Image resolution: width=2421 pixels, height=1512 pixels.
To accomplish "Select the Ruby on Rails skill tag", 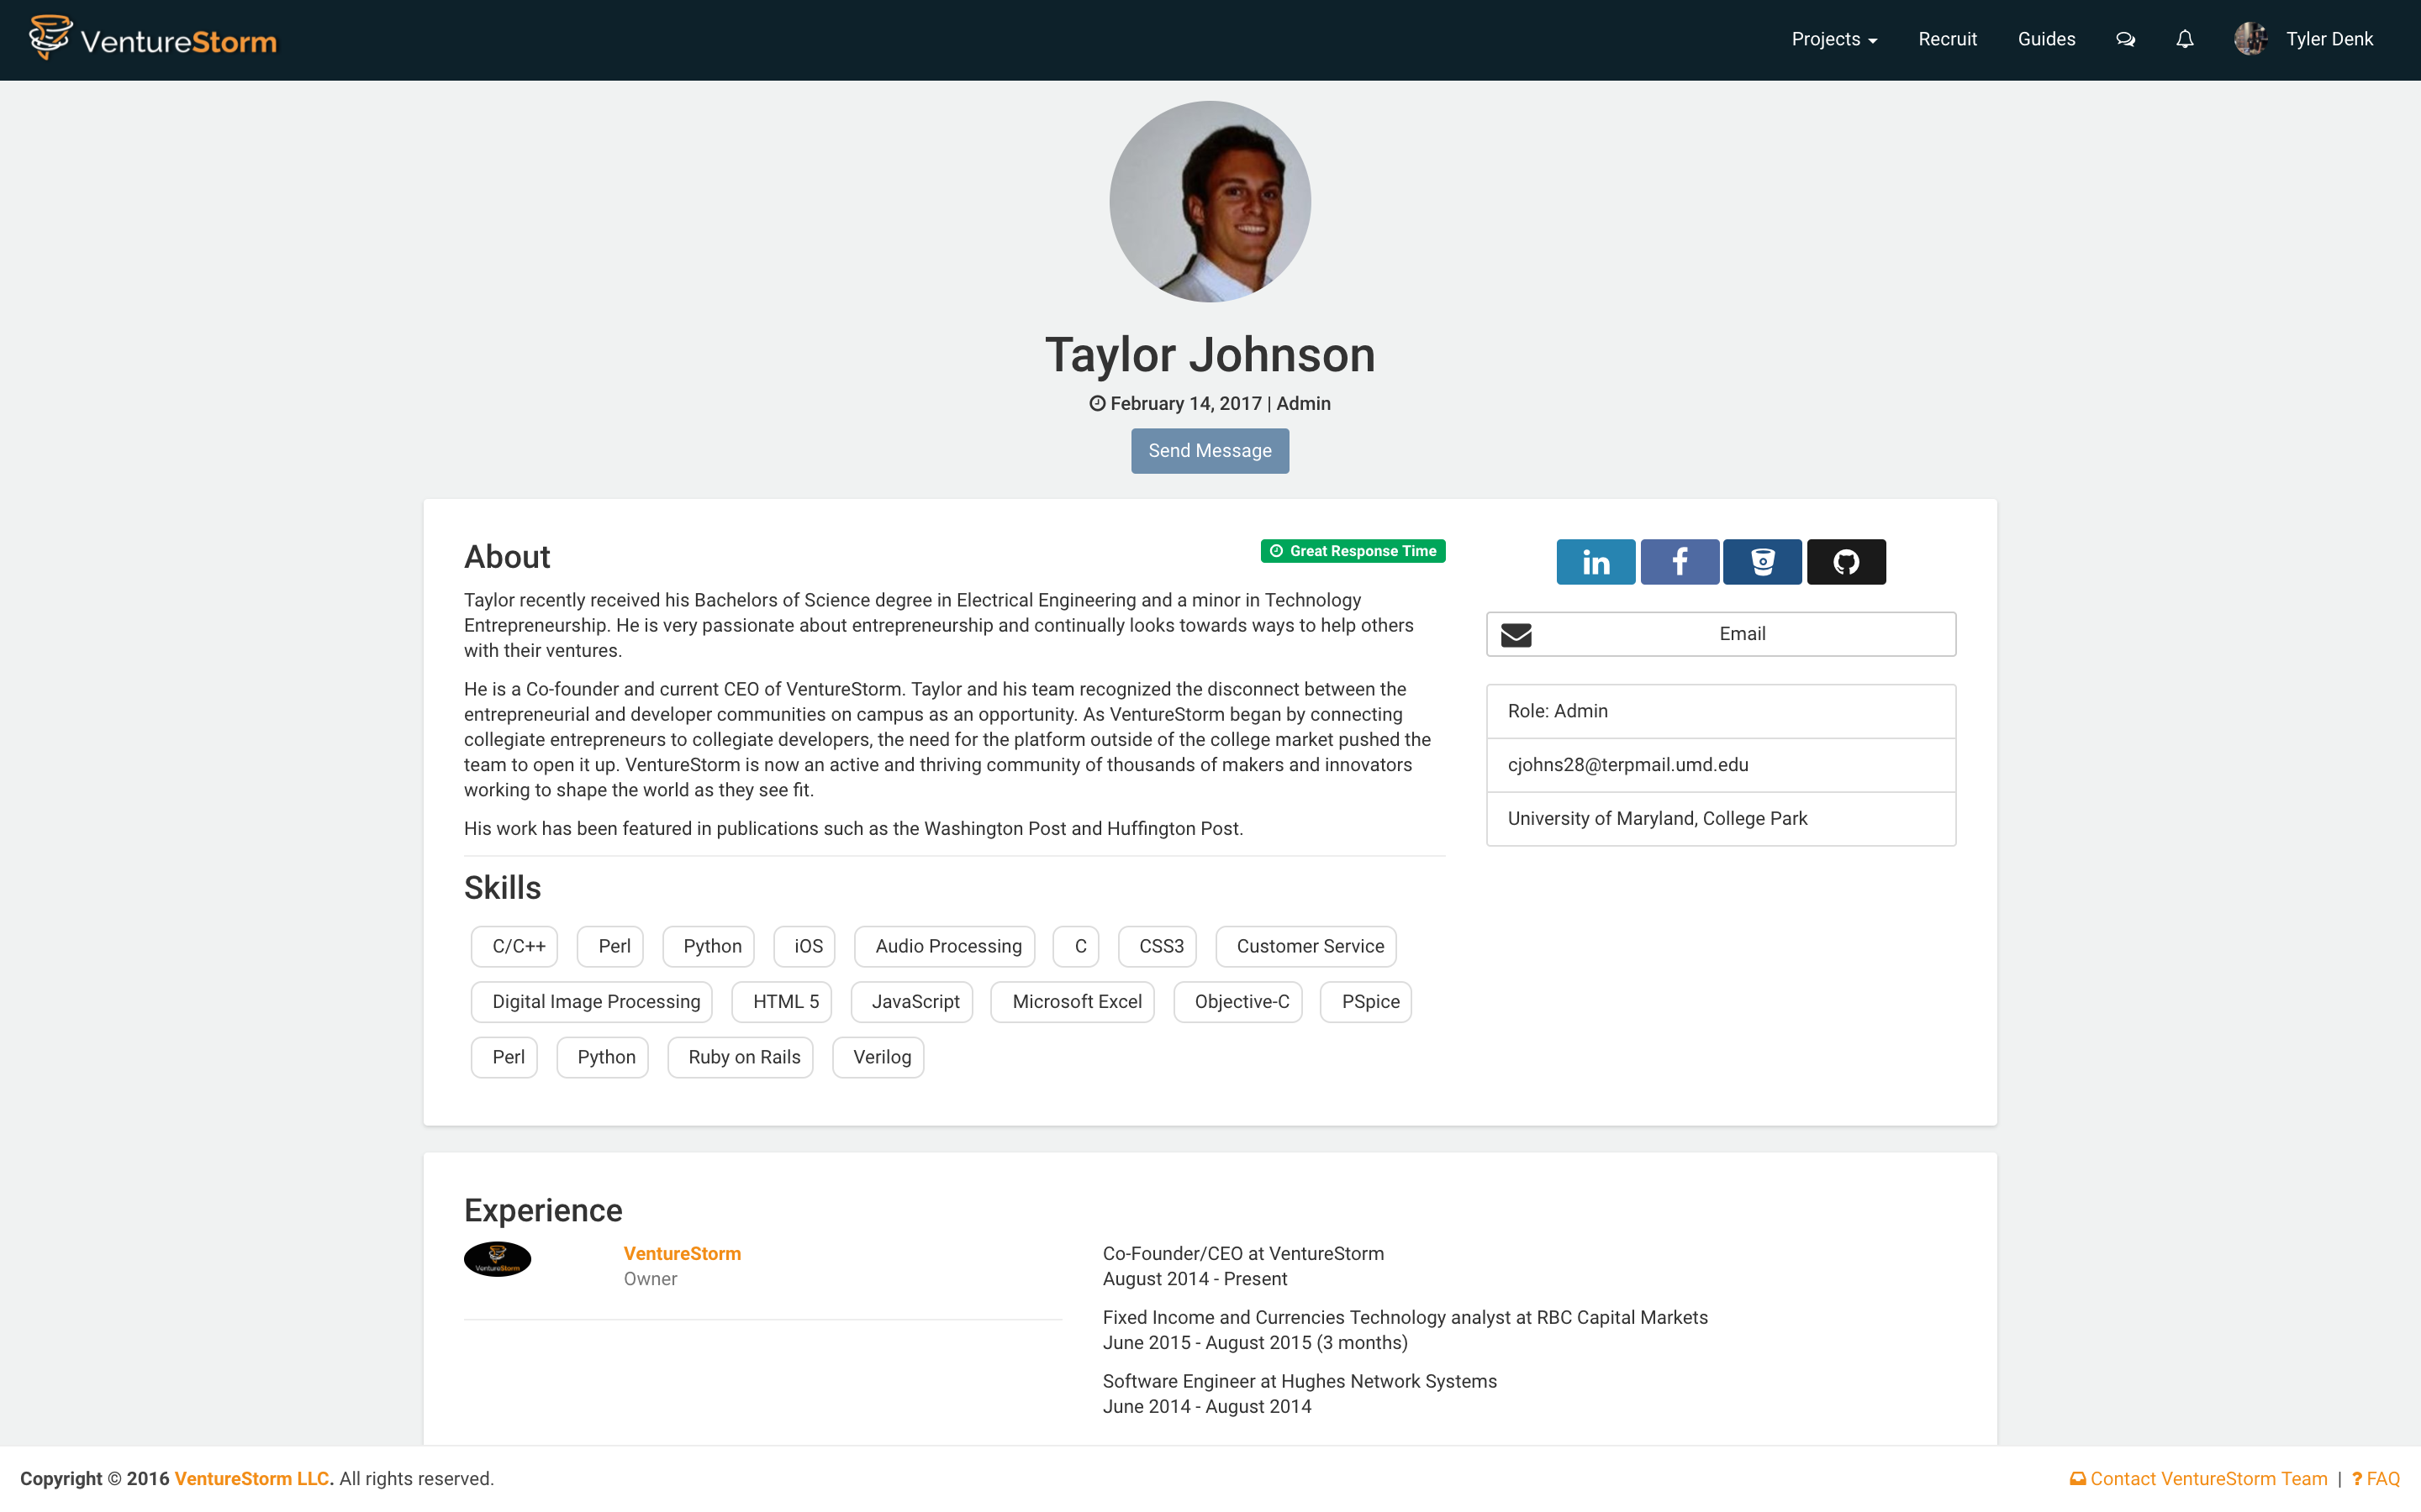I will [743, 1057].
